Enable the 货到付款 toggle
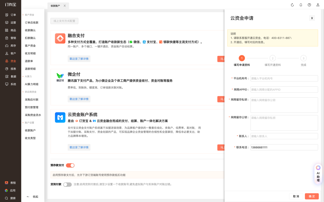This screenshot has width=324, height=202. point(67,184)
